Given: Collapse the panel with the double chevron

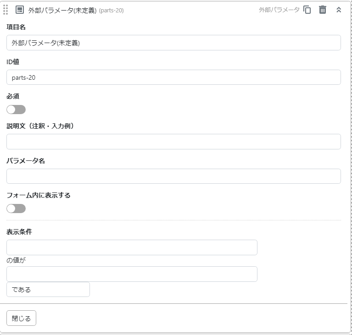Looking at the screenshot, I should tap(339, 10).
